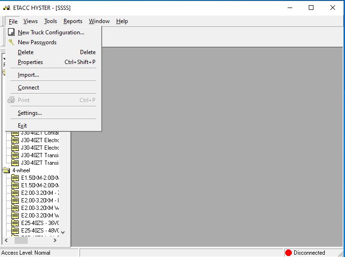This screenshot has height=257, width=345.
Task: Click the tree scroll-right arrow
Action: coord(55,240)
